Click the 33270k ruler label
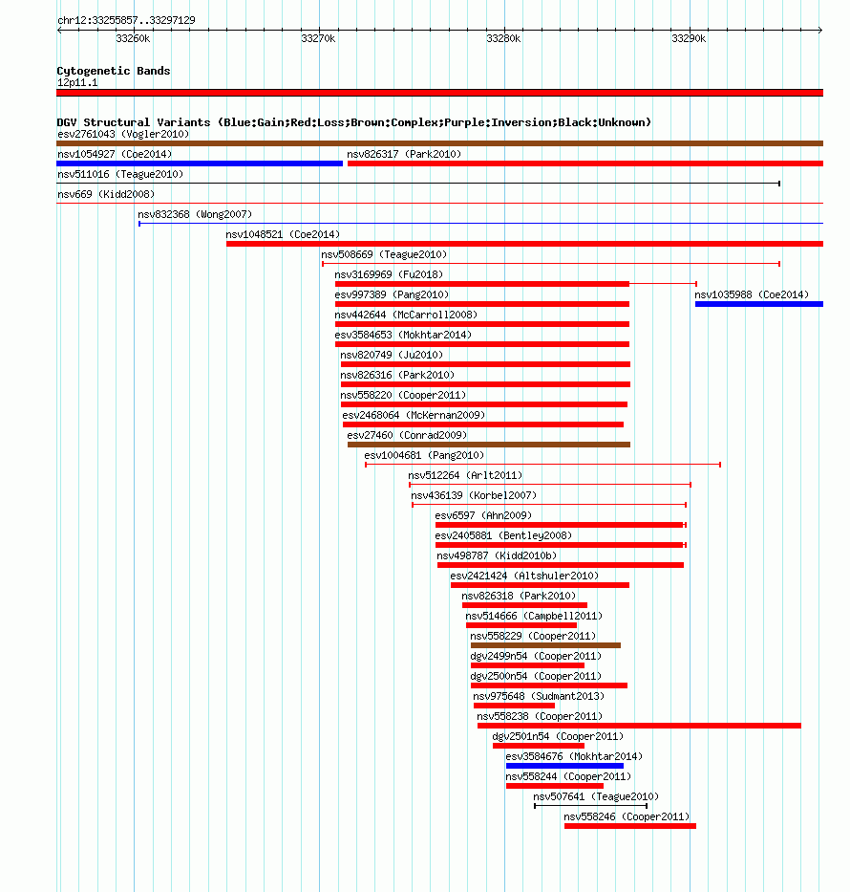 (x=318, y=38)
